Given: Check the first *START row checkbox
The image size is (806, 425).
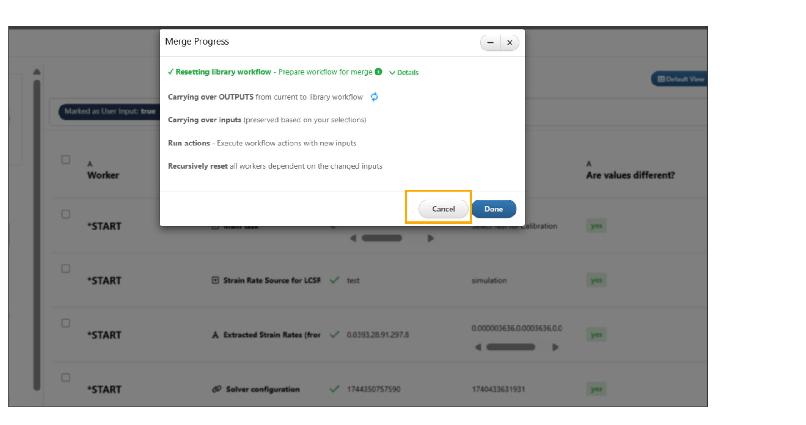Looking at the screenshot, I should [66, 214].
